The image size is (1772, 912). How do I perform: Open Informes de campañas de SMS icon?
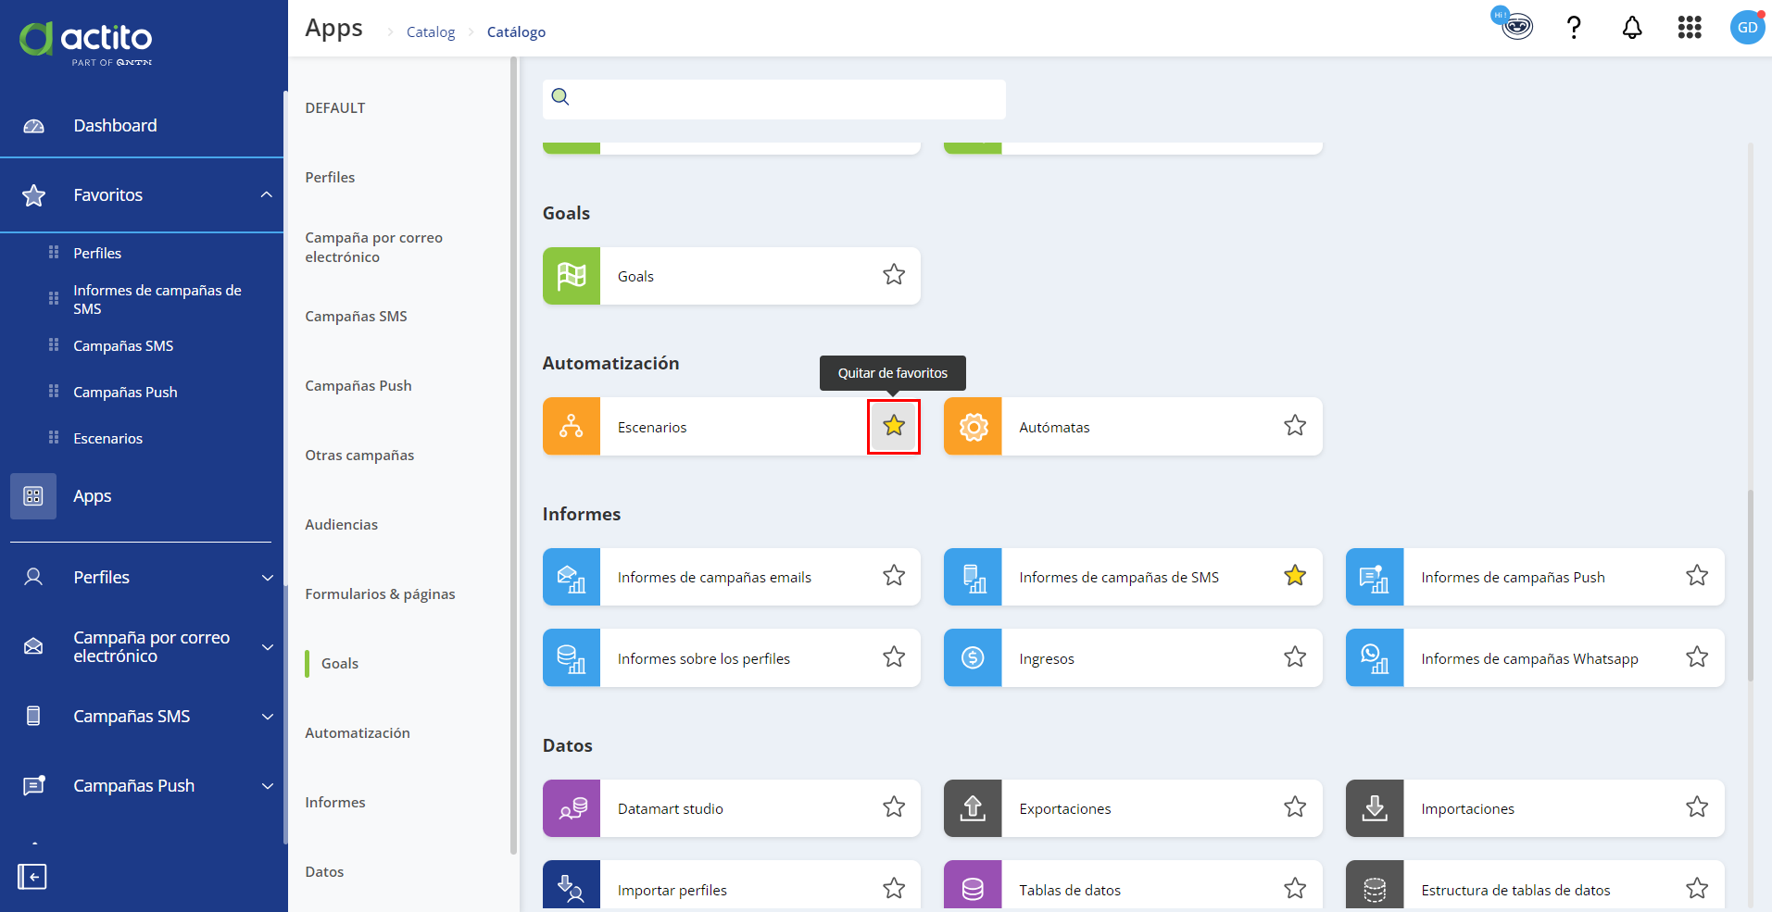[973, 577]
